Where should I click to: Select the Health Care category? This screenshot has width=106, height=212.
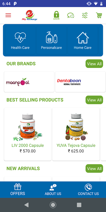pyautogui.click(x=20, y=40)
